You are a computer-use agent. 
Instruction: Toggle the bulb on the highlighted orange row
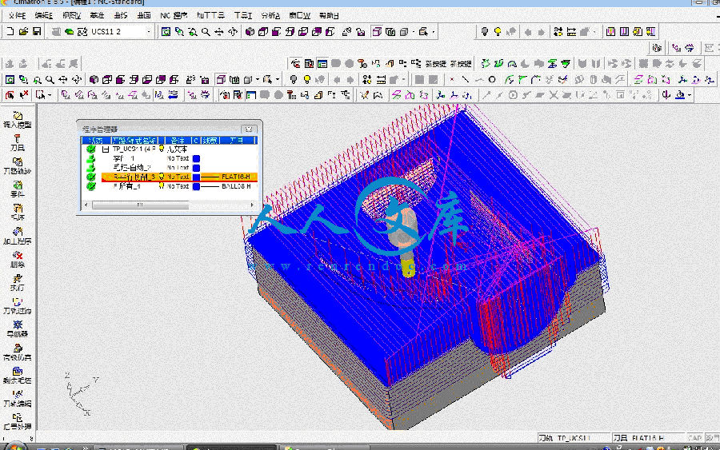click(162, 177)
